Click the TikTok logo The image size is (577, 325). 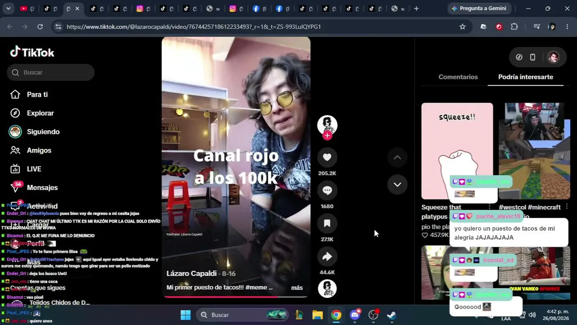pos(32,52)
